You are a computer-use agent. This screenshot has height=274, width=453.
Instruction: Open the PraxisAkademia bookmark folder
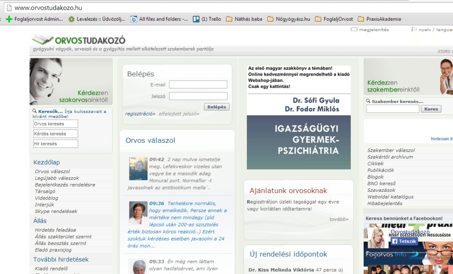tap(379, 19)
